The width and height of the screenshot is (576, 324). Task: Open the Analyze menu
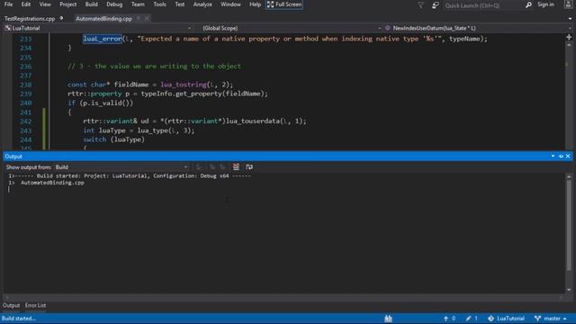202,4
